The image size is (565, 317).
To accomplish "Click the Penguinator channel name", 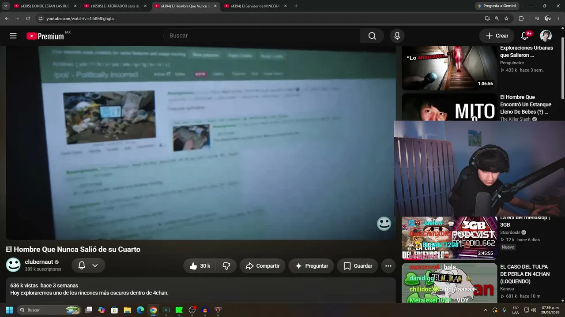I will click(512, 63).
